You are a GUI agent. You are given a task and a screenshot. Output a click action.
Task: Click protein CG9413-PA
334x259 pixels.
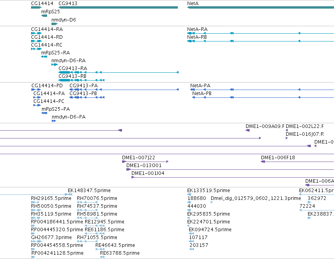coord(84,86)
